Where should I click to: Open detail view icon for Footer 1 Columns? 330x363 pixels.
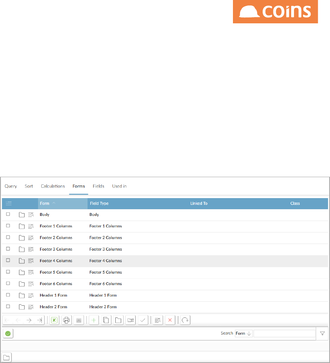pyautogui.click(x=31, y=226)
